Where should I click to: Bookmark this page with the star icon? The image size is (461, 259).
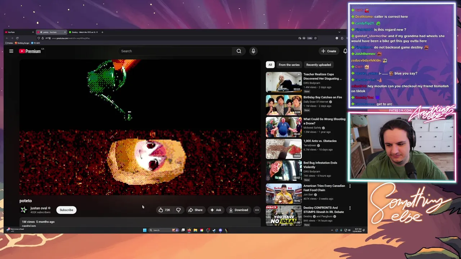pos(315,38)
